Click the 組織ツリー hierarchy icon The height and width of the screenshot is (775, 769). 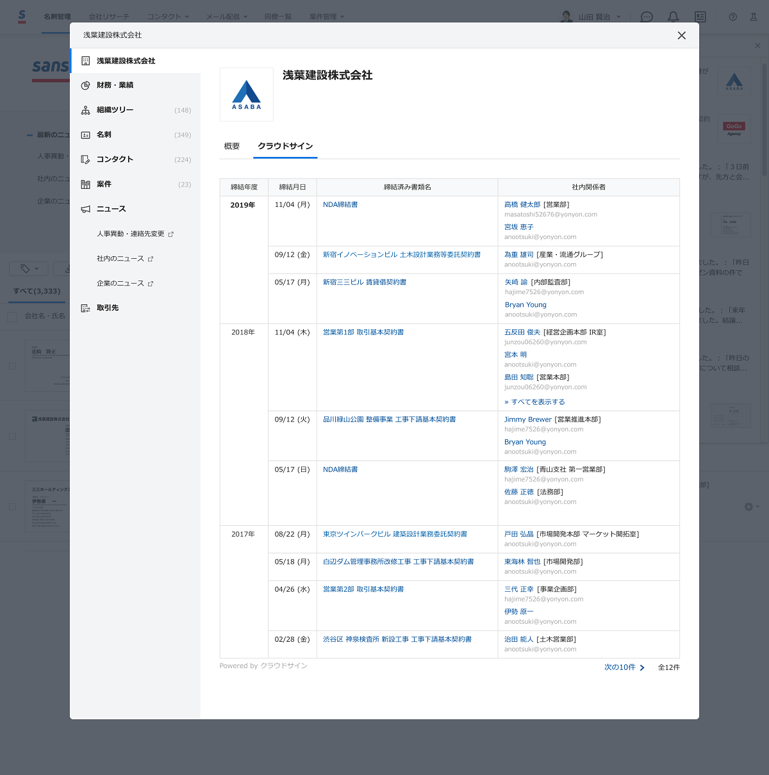click(x=85, y=110)
